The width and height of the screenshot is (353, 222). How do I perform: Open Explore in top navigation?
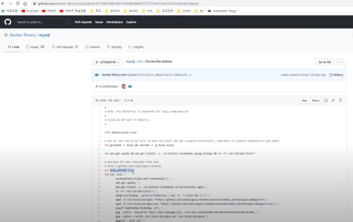pos(131,22)
